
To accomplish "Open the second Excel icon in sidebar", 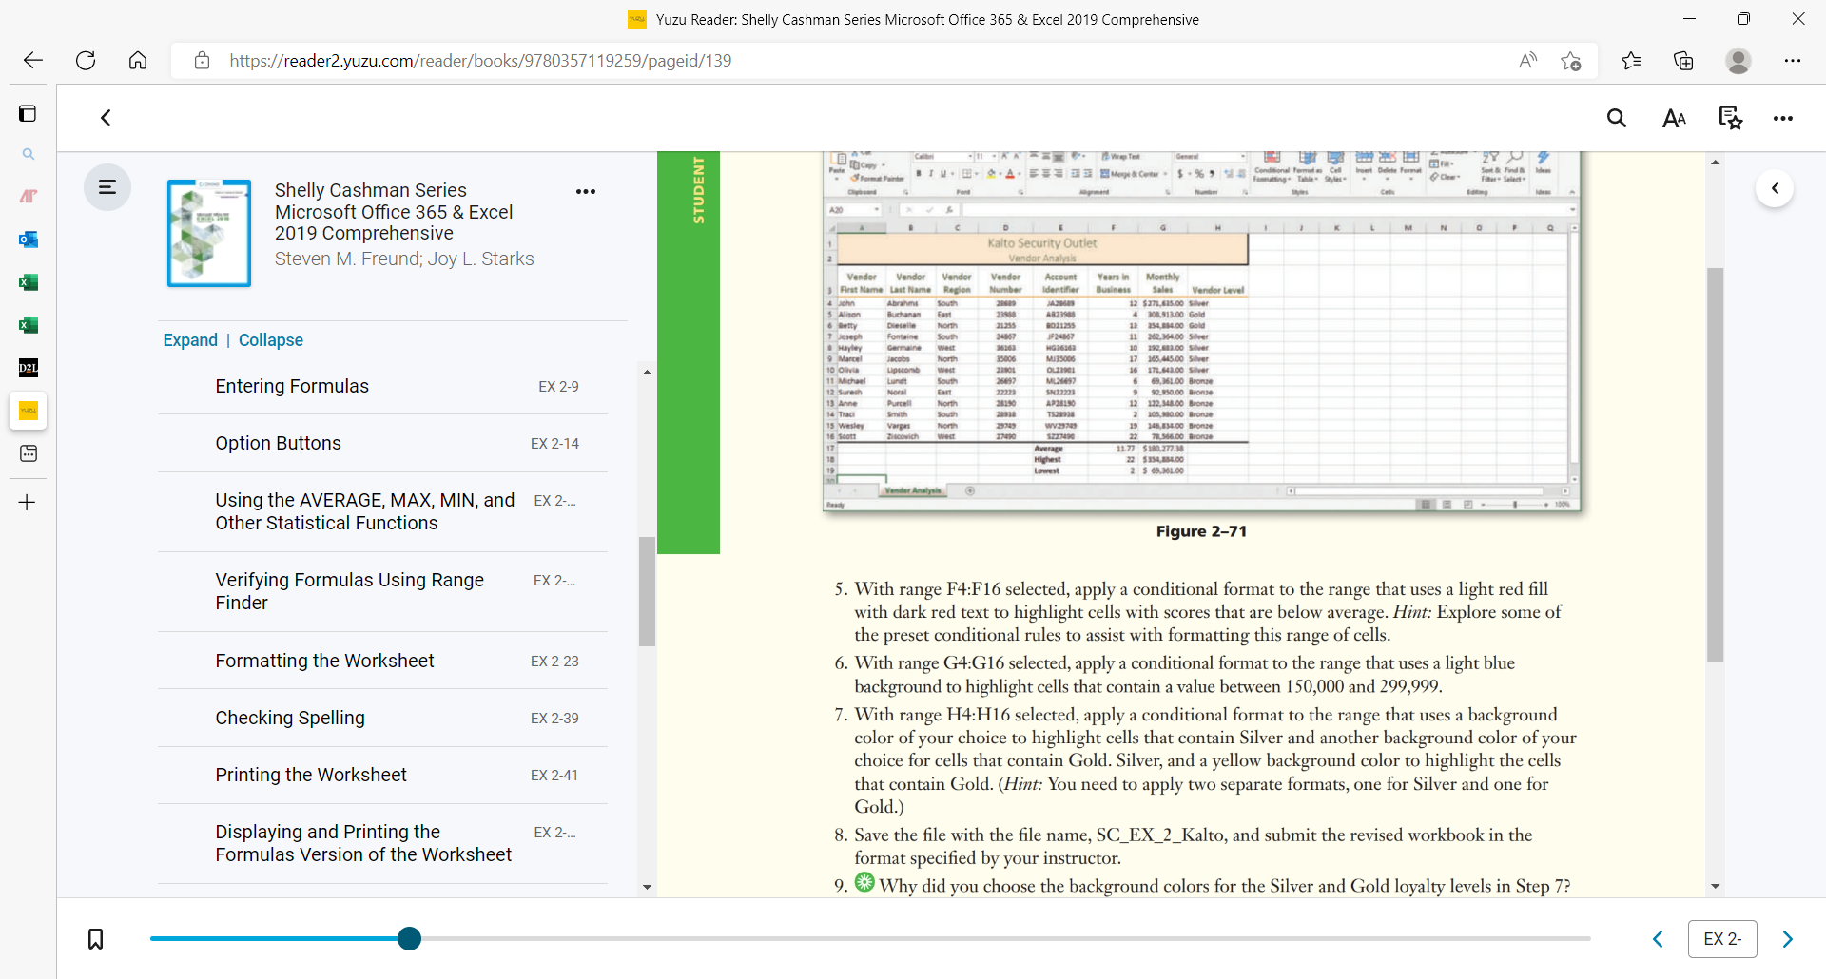I will (29, 325).
